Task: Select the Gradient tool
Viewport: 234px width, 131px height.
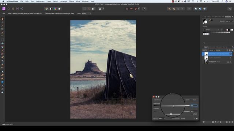Action: (3, 47)
